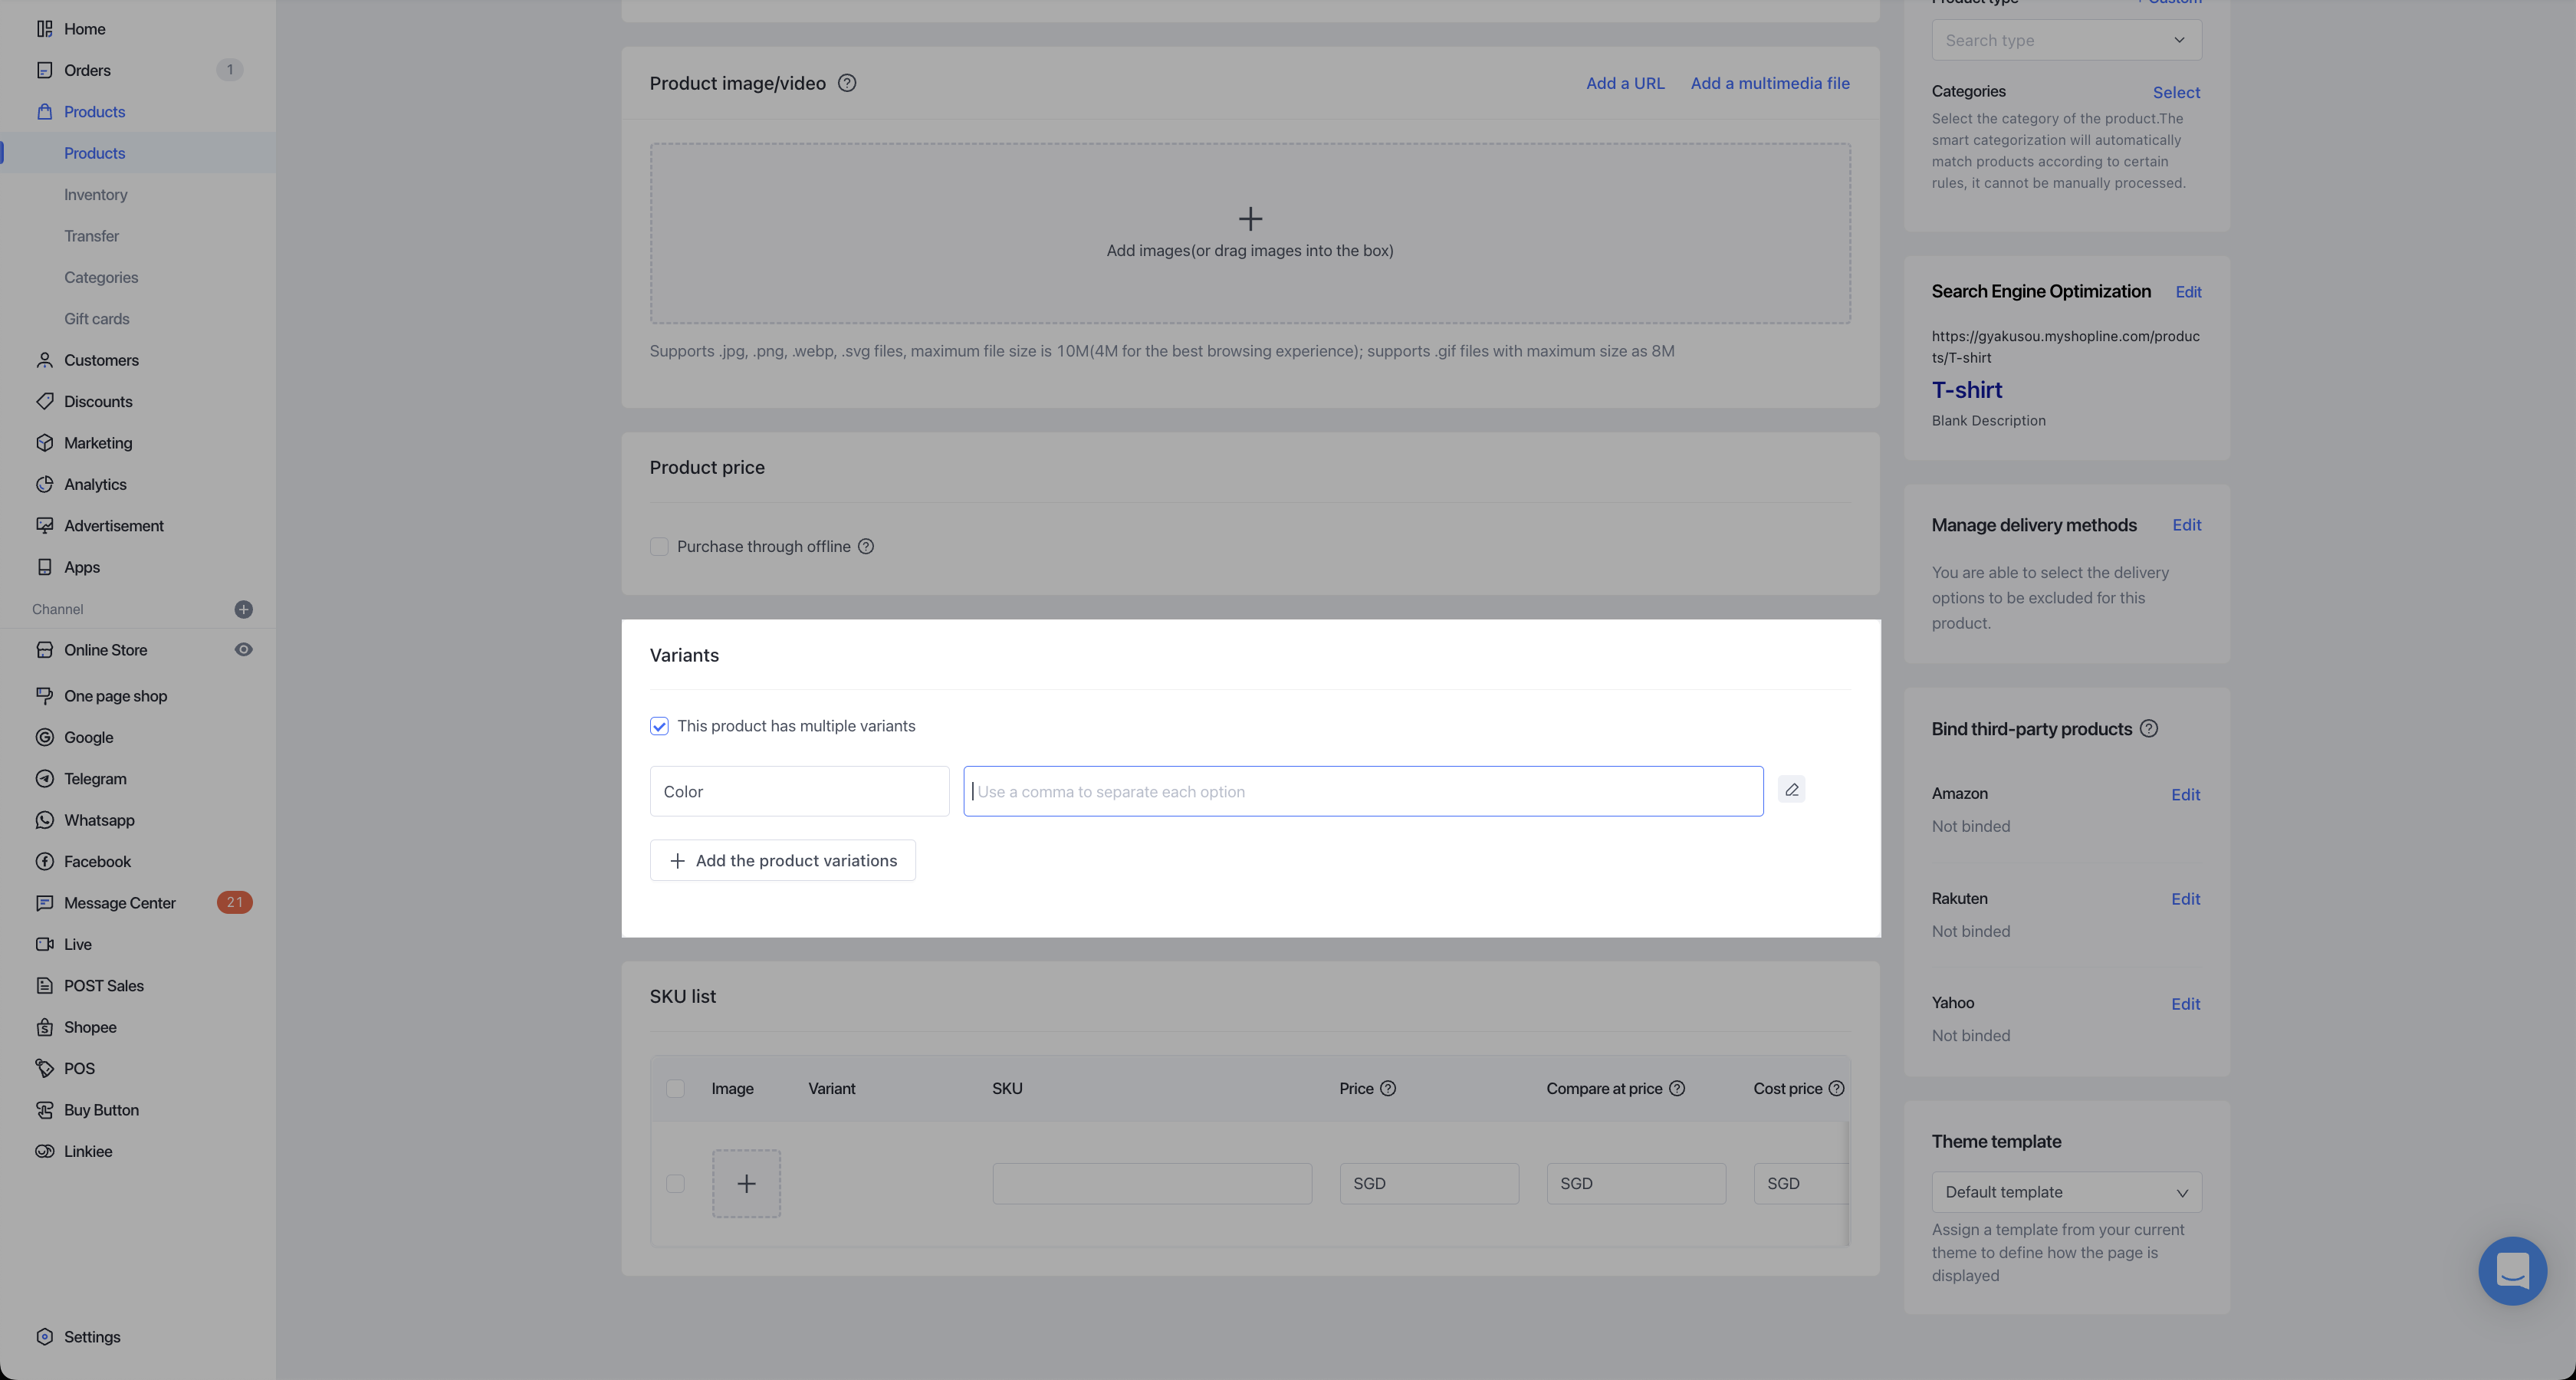This screenshot has width=2576, height=1380.
Task: Click the Compare at price SGD field
Action: point(1636,1184)
